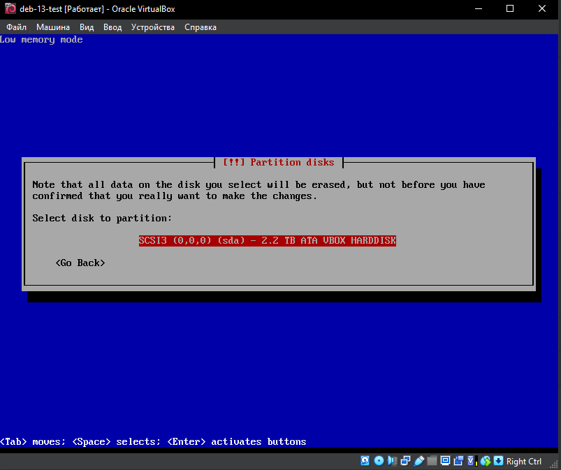Open the Справка menu
561x470 pixels.
[x=201, y=27]
